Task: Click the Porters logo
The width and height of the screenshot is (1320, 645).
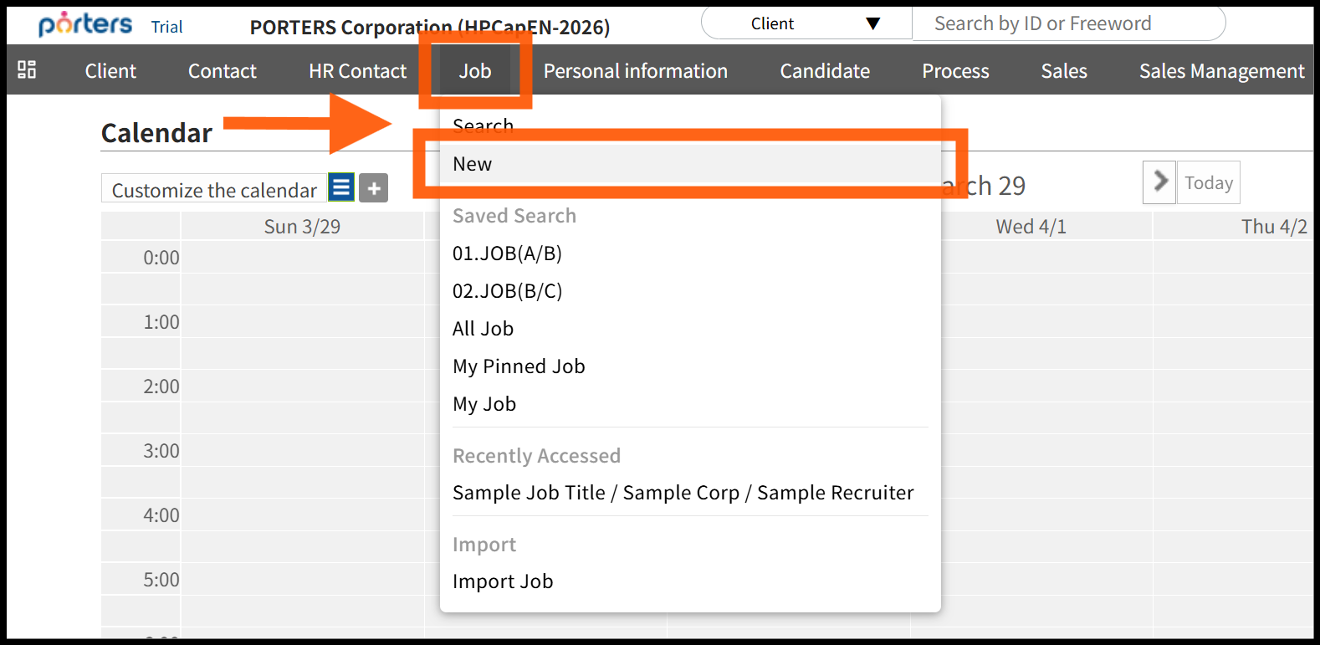Action: [x=85, y=24]
